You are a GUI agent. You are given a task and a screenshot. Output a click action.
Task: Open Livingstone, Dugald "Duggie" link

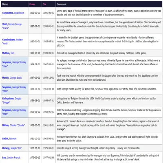pyautogui.click(x=12, y=101)
